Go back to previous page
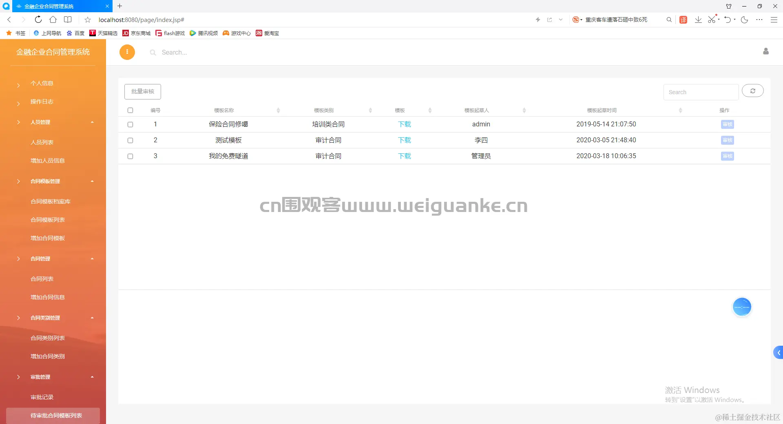 [9, 19]
